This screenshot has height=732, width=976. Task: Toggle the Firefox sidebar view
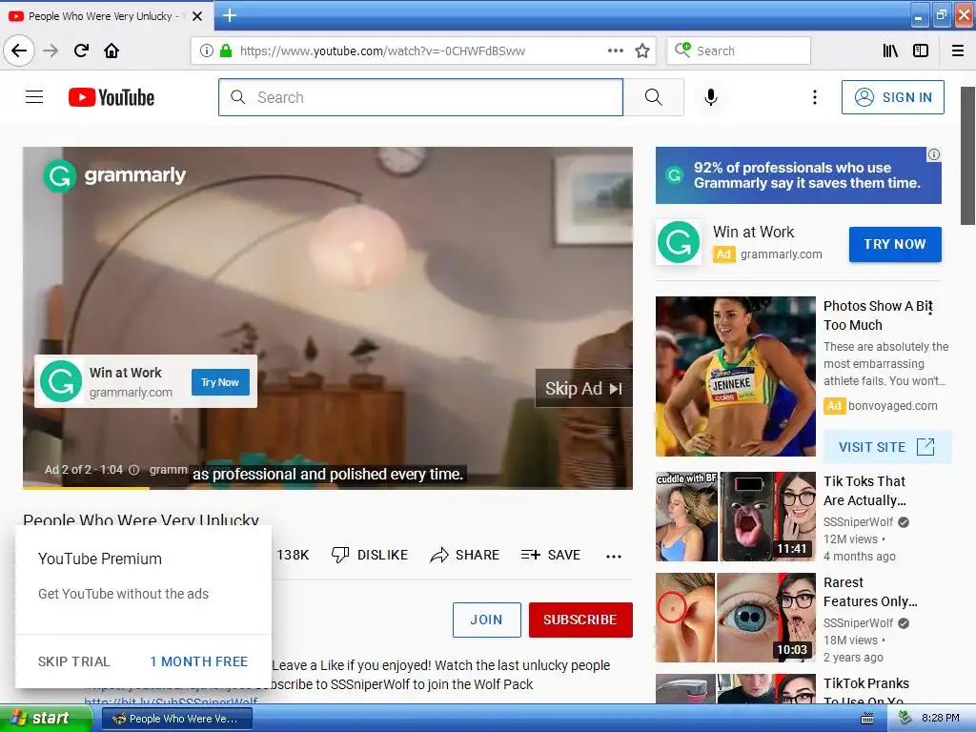tap(921, 51)
